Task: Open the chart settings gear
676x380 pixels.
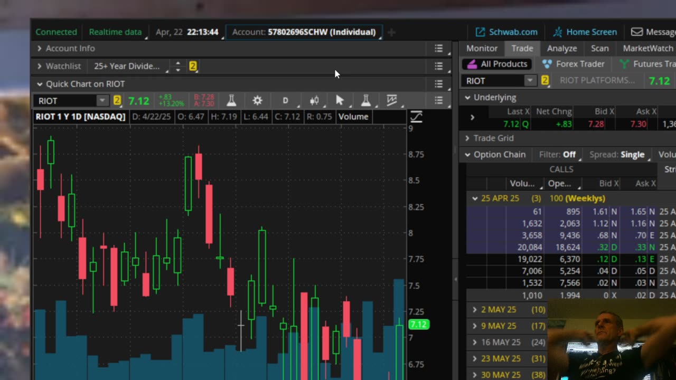Action: pos(257,100)
